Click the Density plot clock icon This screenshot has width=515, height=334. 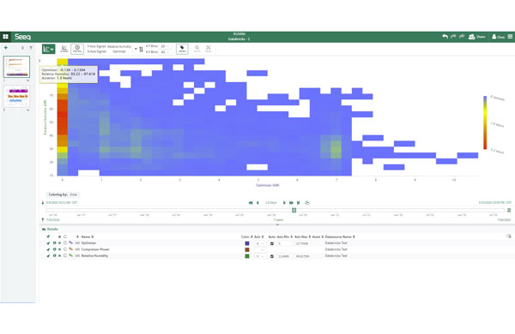[77, 49]
